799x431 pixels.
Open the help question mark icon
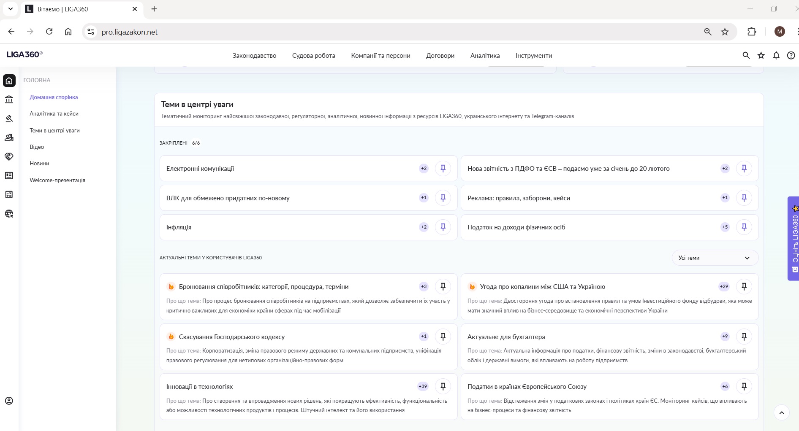pos(791,55)
